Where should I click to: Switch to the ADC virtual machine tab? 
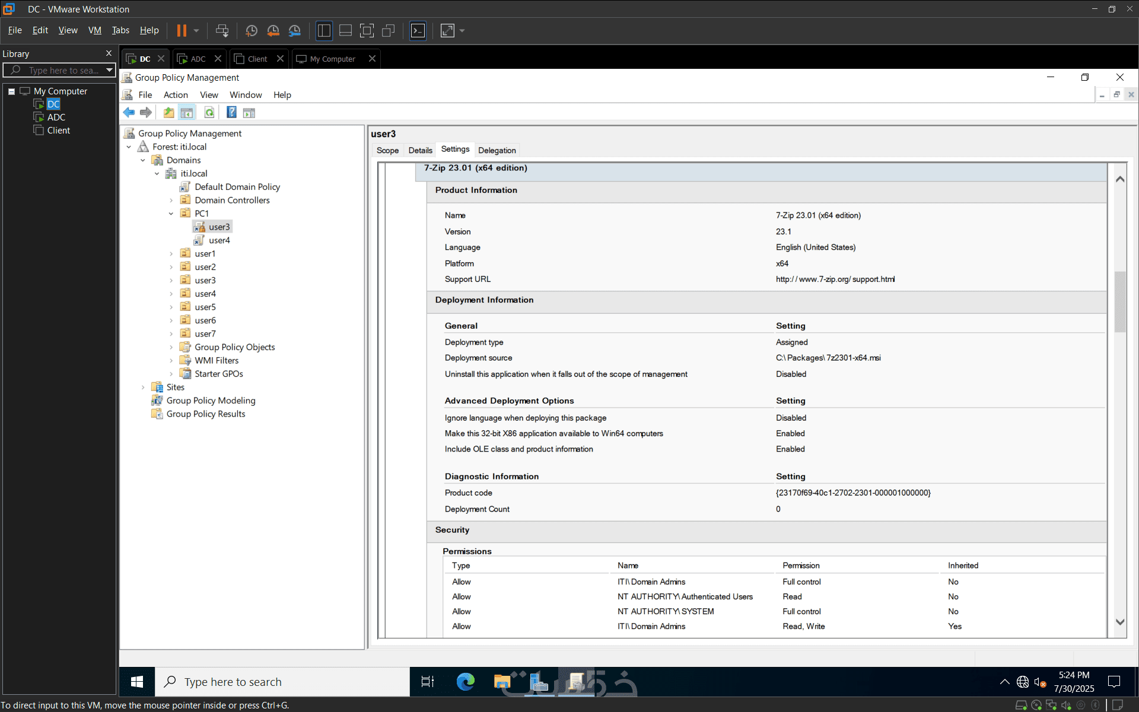198,59
